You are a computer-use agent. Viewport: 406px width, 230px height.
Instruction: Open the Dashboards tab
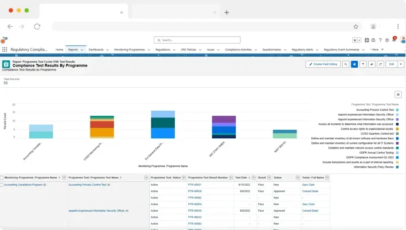[96, 50]
